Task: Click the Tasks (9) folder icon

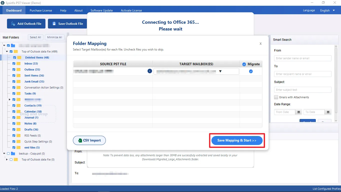Action: [x=18, y=93]
